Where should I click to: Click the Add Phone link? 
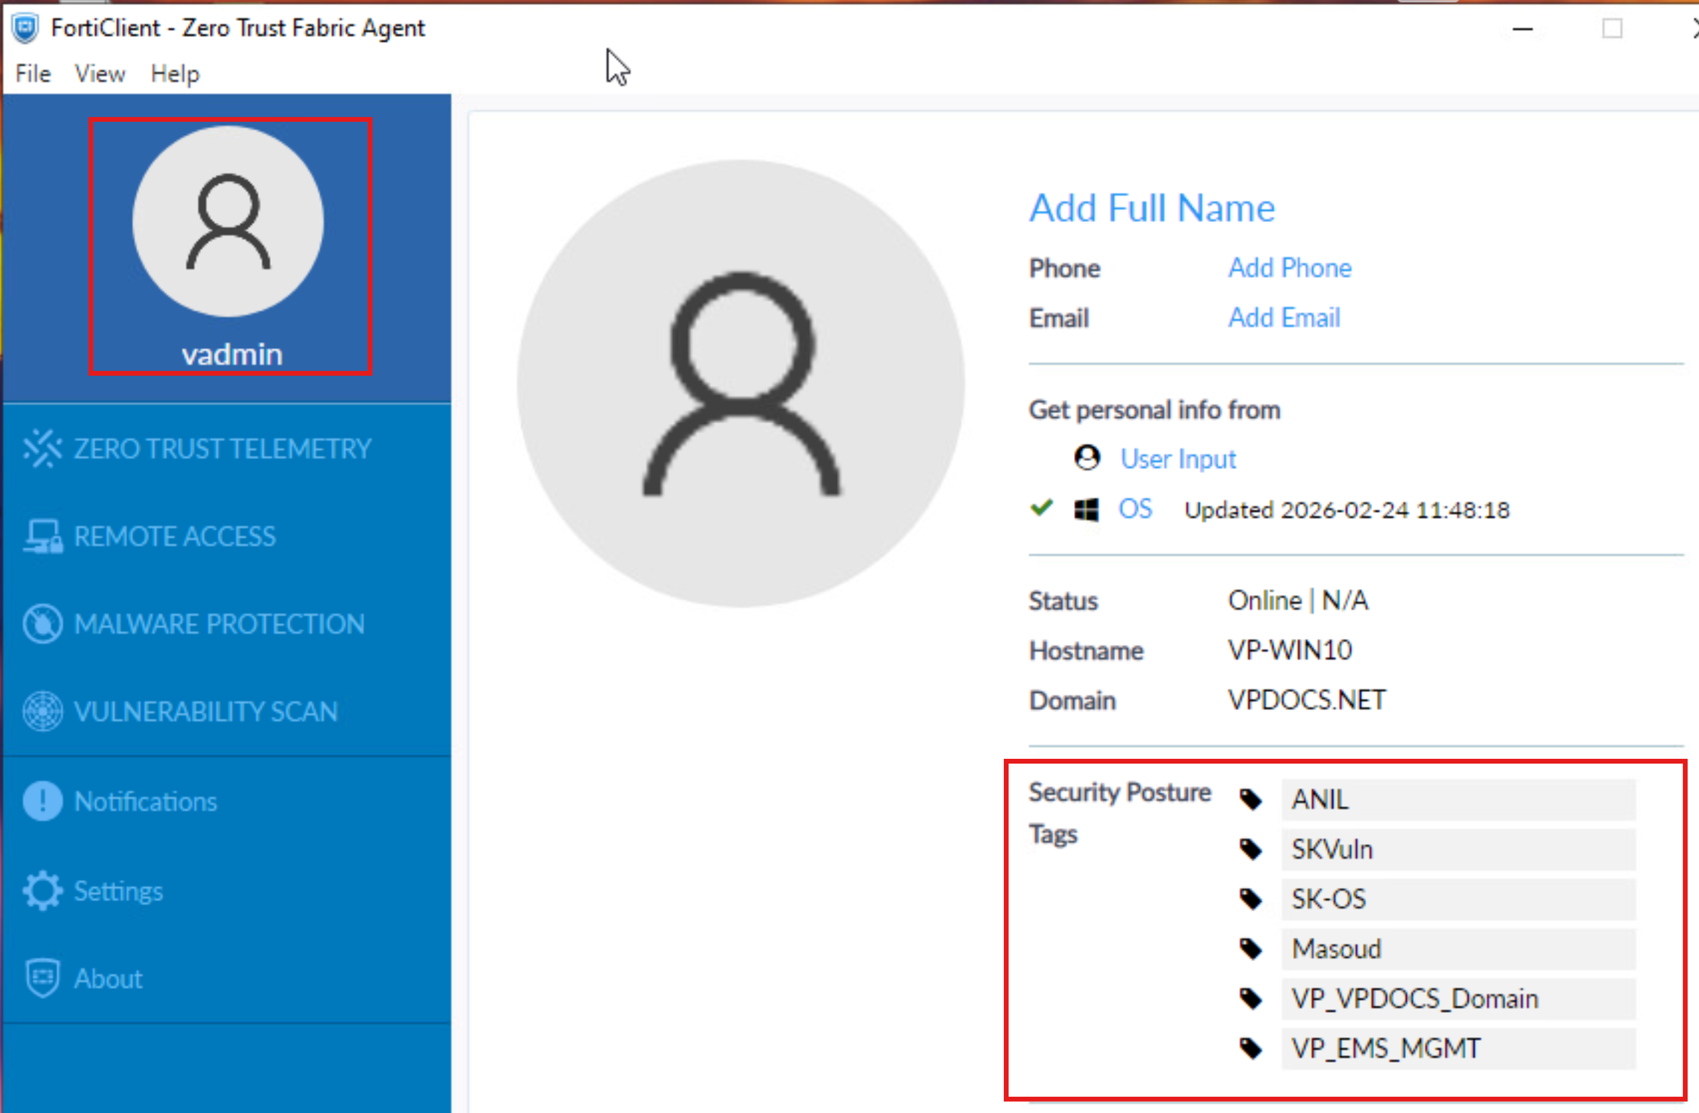tap(1289, 268)
